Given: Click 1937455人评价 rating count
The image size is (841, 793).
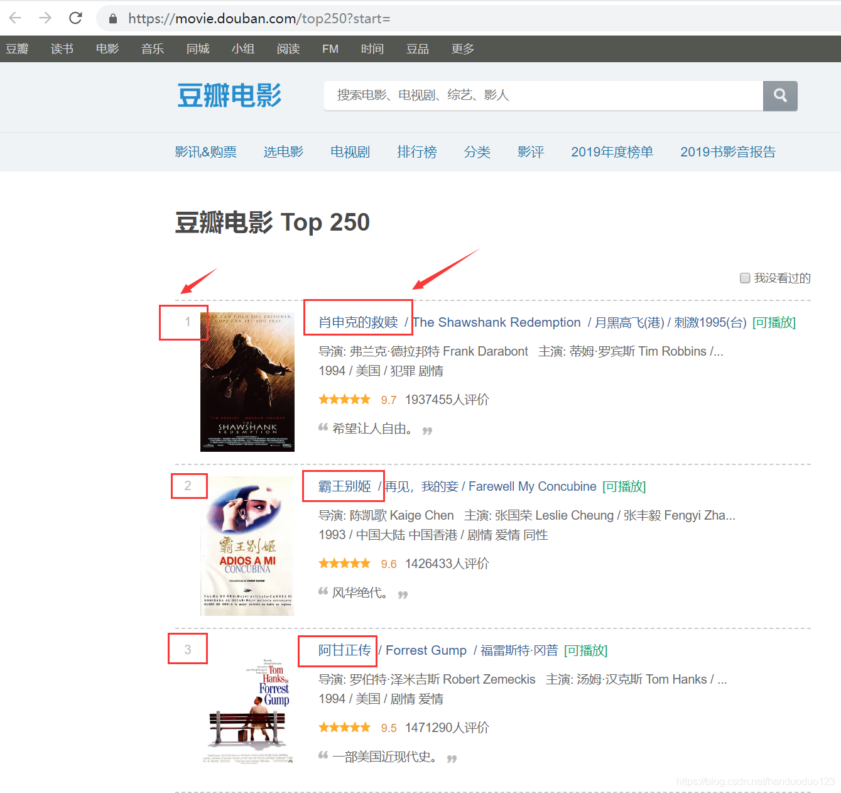Looking at the screenshot, I should [447, 400].
